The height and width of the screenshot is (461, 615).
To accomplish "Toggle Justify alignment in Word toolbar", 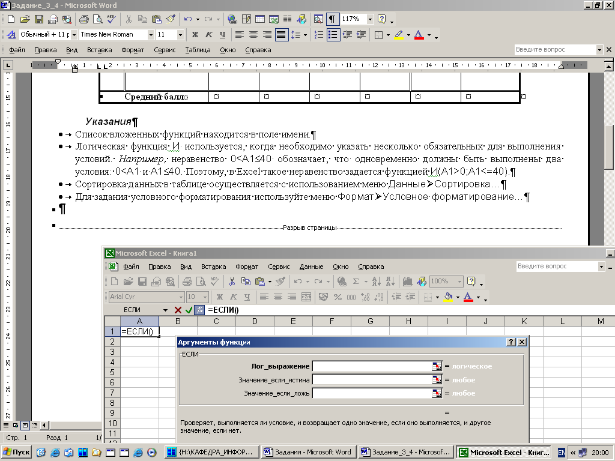I will [281, 34].
